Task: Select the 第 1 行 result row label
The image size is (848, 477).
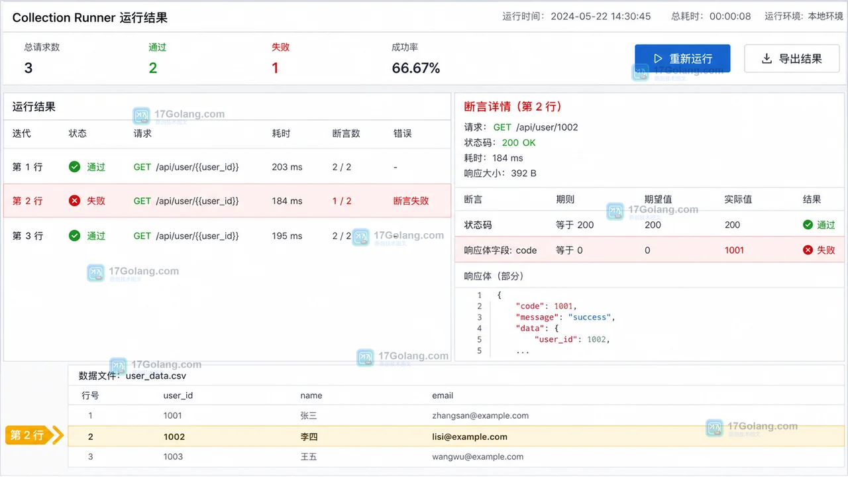Action: click(27, 167)
